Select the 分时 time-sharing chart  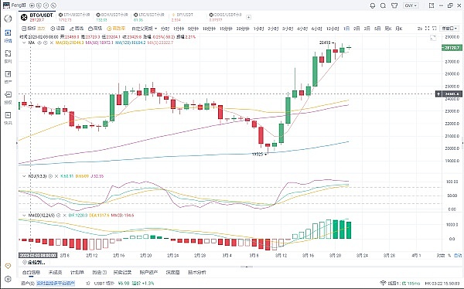165,29
